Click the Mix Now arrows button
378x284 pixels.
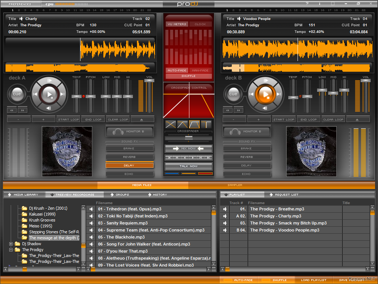click(x=188, y=149)
